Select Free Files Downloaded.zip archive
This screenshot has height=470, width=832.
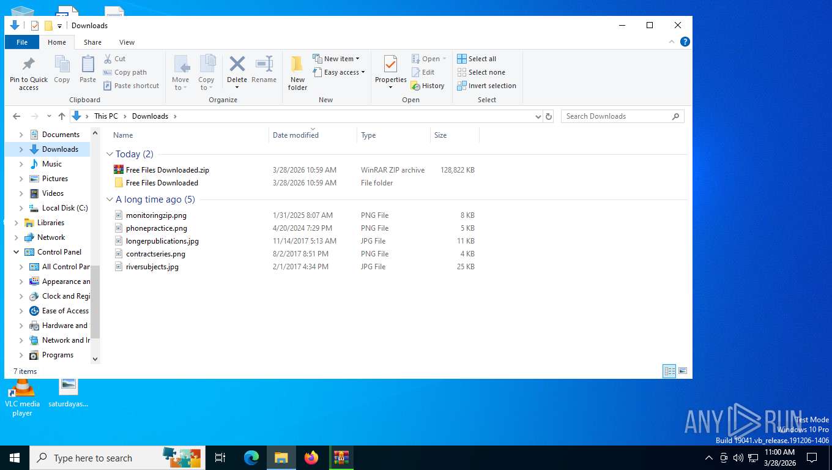[x=168, y=170]
